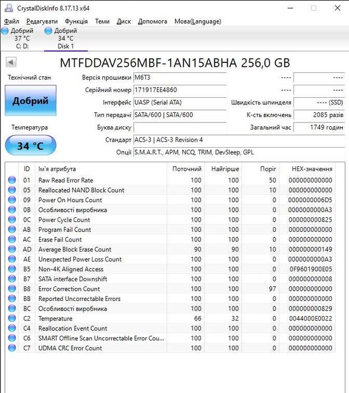
Task: Click status orb in the BC row
Action: click(x=12, y=308)
